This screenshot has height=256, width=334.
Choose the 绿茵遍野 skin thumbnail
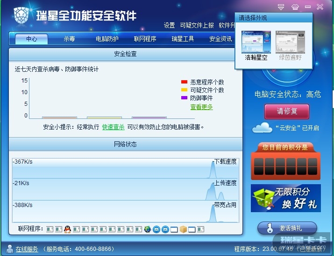coord(290,42)
